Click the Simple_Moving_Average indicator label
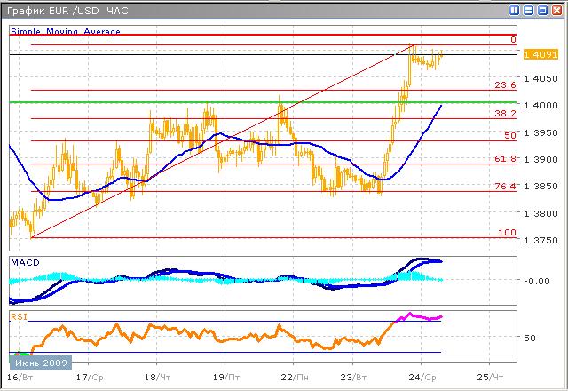The width and height of the screenshot is (568, 391). [x=65, y=31]
